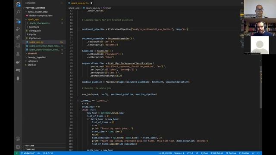276x155 pixels.
Task: Click the run_job line 89 in editor
Action: (x=119, y=94)
